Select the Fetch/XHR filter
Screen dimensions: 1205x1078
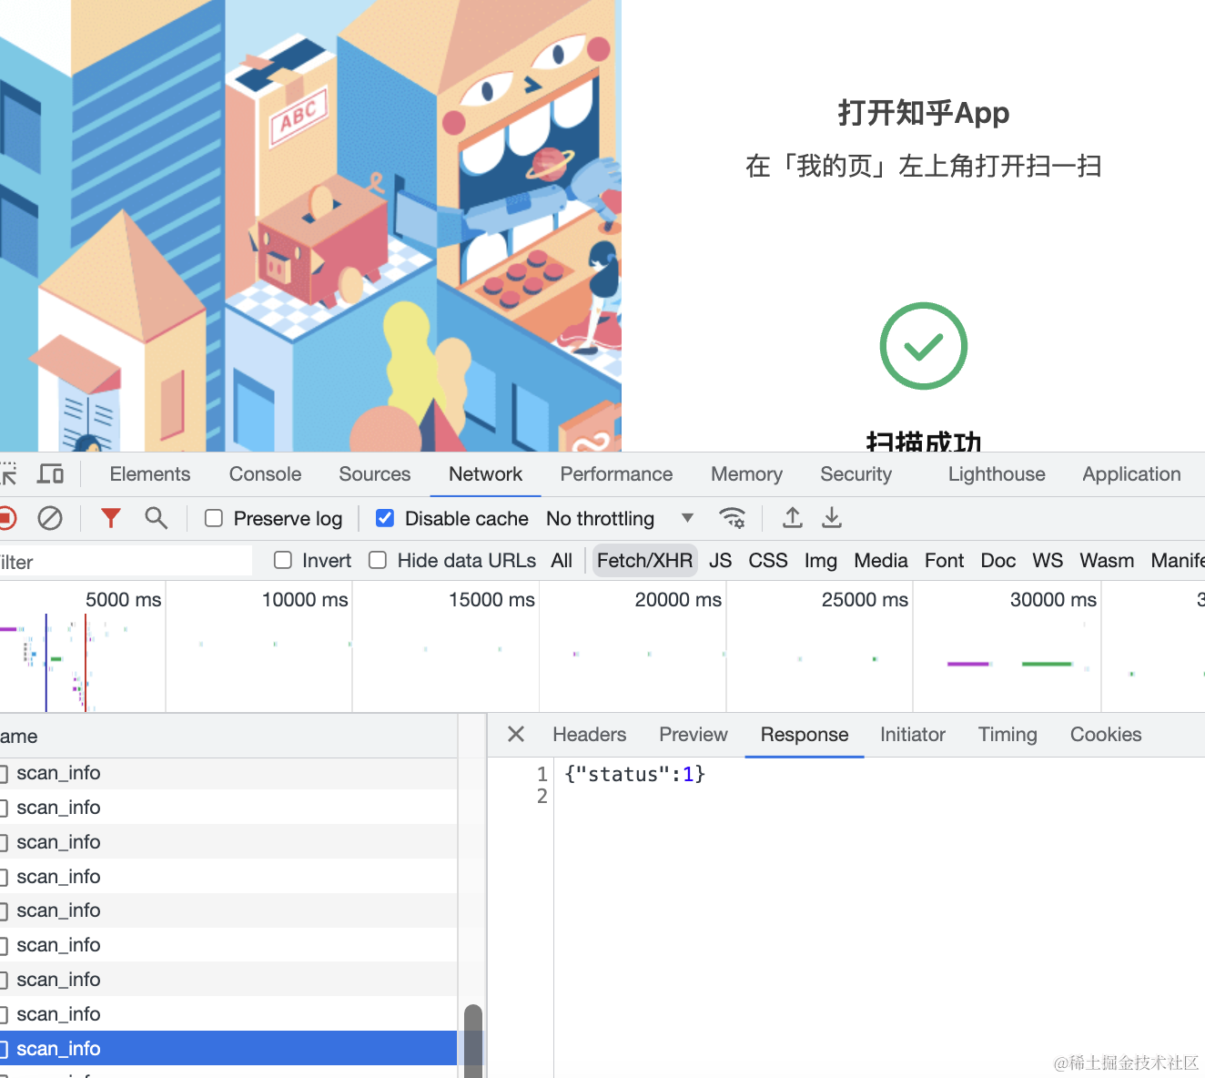click(644, 561)
